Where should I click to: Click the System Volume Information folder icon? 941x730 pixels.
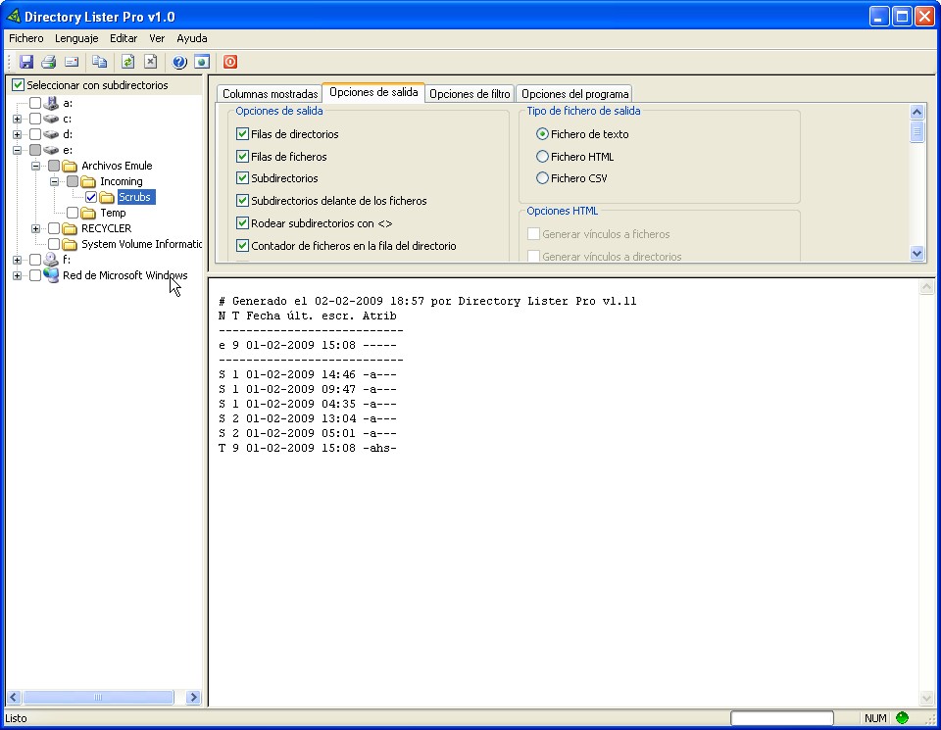pos(70,244)
